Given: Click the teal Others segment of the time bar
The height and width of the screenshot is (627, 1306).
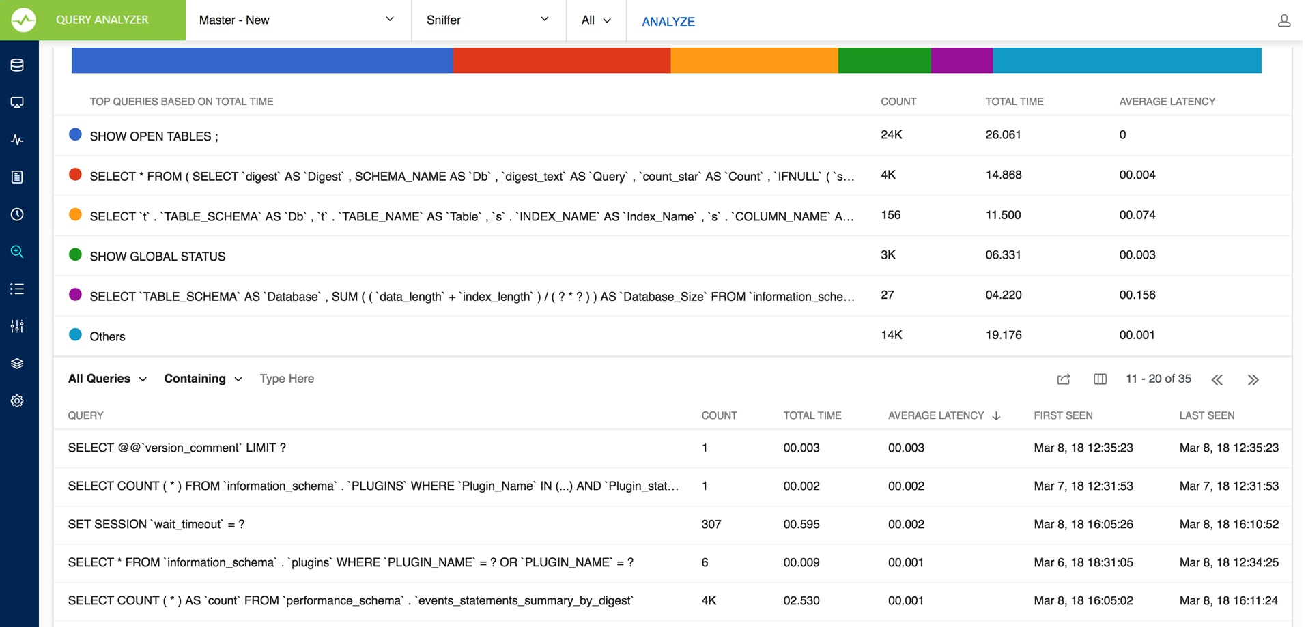Looking at the screenshot, I should coord(1127,61).
